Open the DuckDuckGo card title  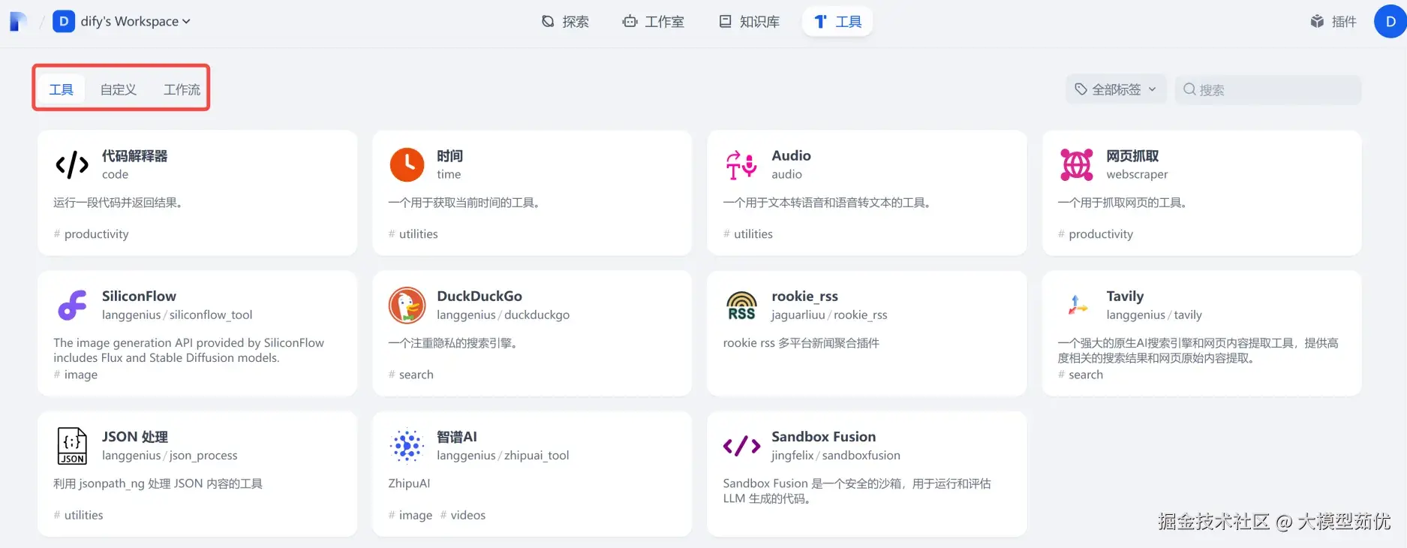tap(480, 297)
